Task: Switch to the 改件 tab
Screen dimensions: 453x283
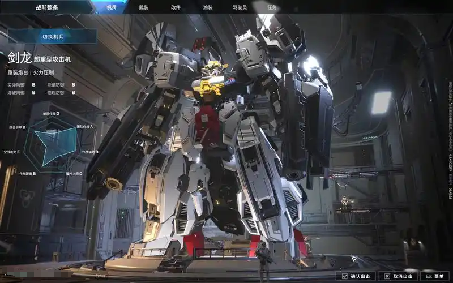Action: click(x=176, y=7)
